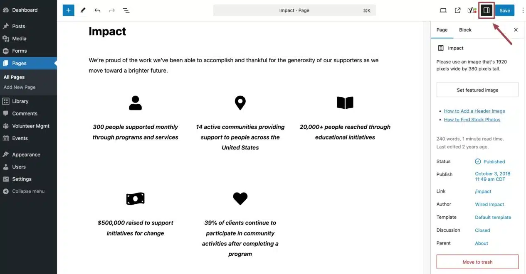Screen dimensions: 526x274
Task: Click the Impact Page command palette bar
Action: [294, 10]
